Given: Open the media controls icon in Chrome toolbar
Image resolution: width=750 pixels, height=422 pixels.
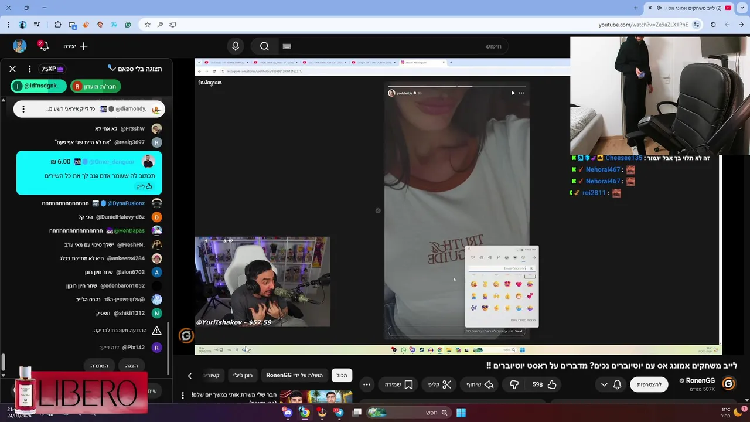Looking at the screenshot, I should pyautogui.click(x=37, y=25).
